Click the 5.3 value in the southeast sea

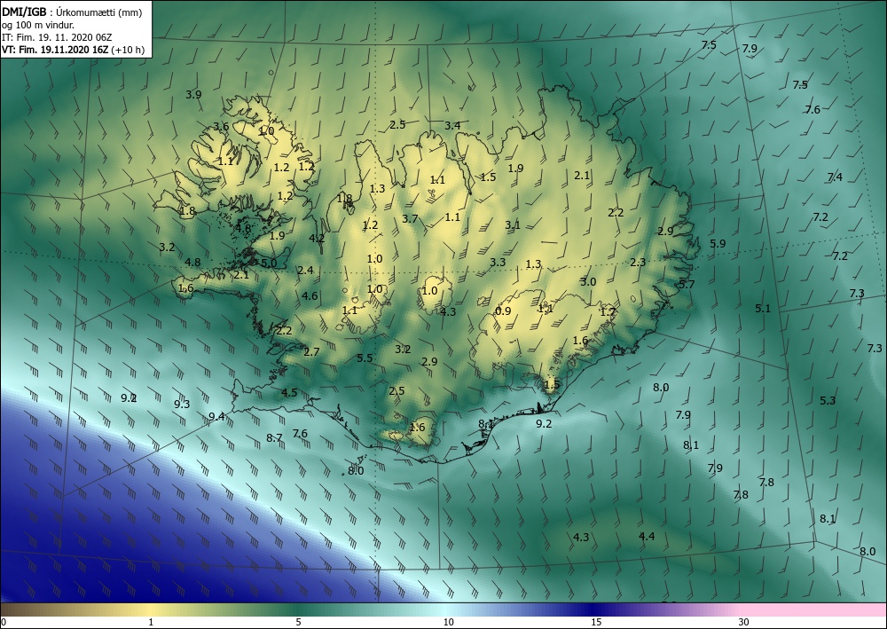point(828,400)
